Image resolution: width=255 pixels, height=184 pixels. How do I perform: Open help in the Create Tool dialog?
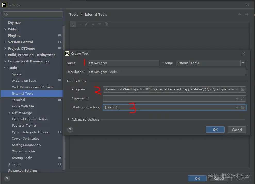click(70, 130)
